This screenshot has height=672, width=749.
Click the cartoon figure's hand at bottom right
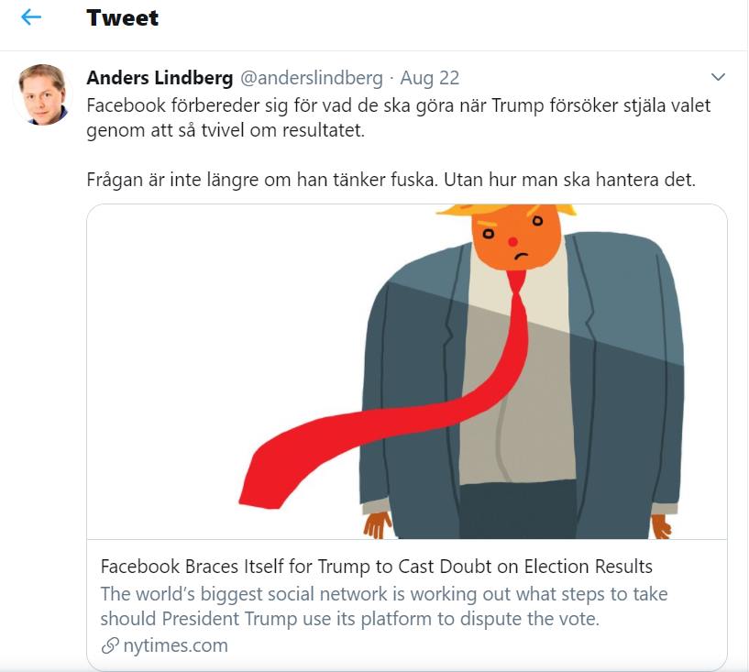click(661, 525)
